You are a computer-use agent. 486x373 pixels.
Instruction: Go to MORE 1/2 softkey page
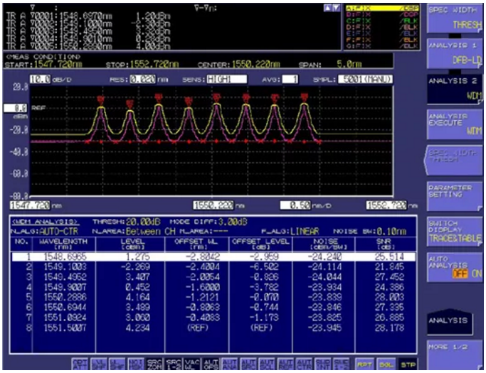pyautogui.click(x=455, y=355)
